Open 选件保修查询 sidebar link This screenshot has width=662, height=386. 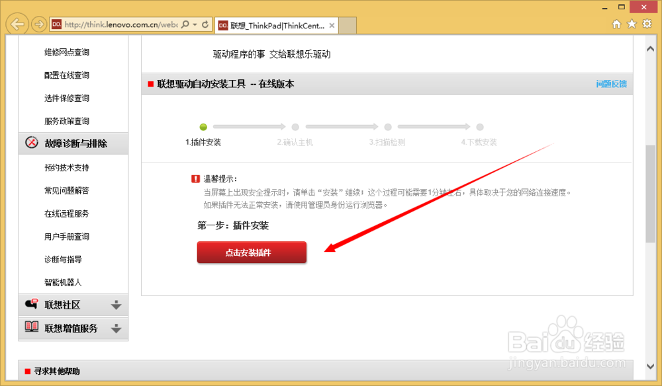click(67, 98)
